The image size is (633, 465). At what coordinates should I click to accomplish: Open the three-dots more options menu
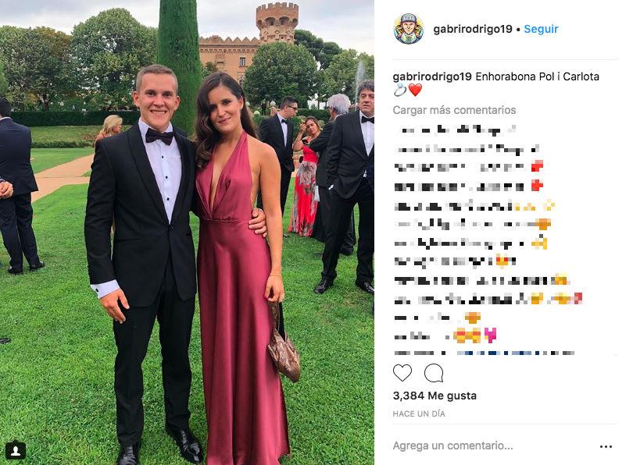[606, 446]
